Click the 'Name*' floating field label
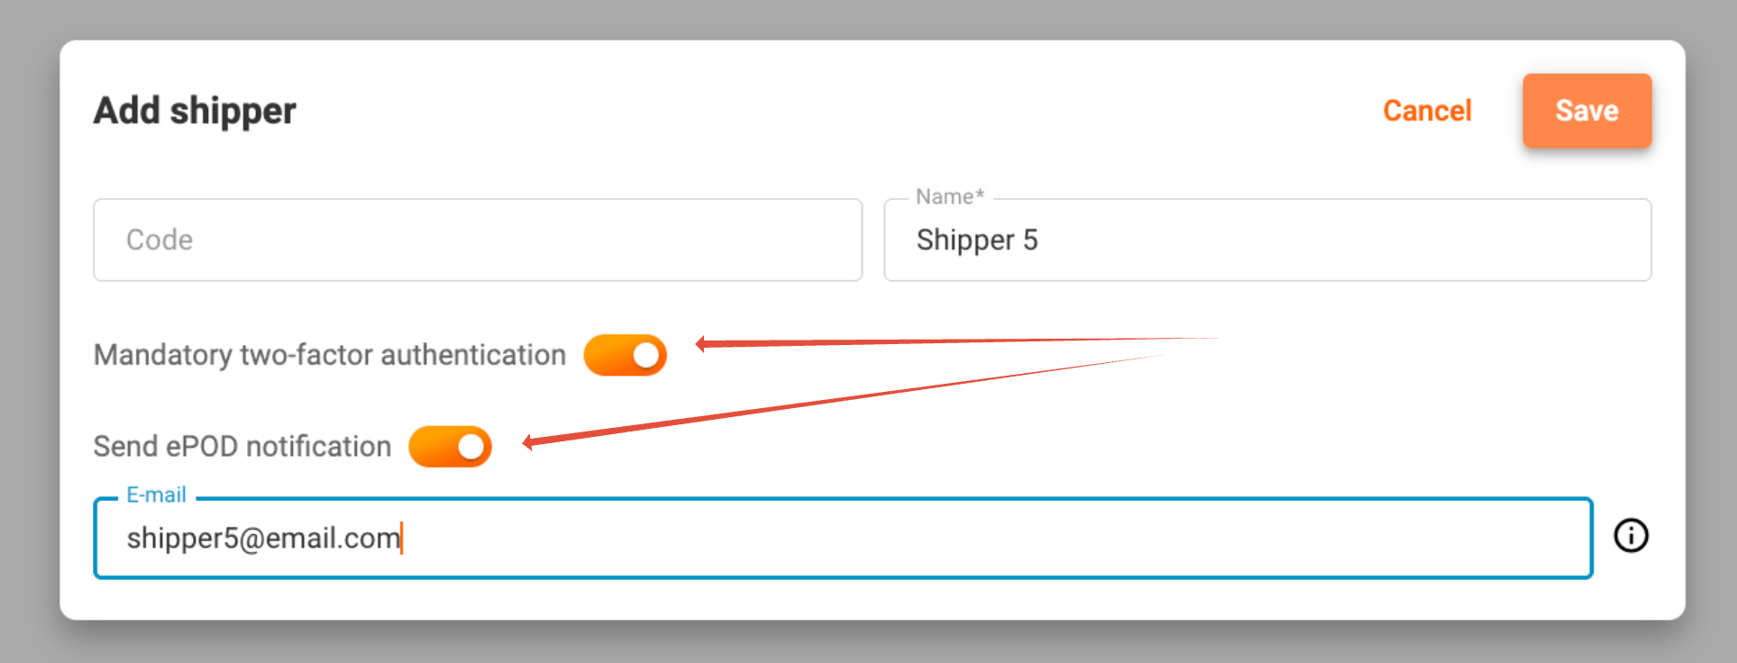This screenshot has height=663, width=1737. (x=949, y=196)
